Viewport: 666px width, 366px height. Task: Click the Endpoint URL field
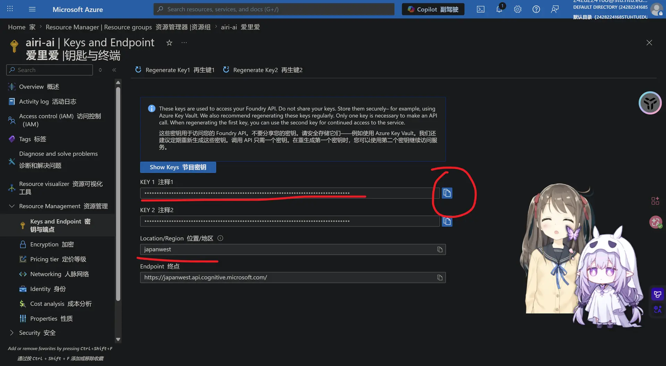(x=293, y=278)
